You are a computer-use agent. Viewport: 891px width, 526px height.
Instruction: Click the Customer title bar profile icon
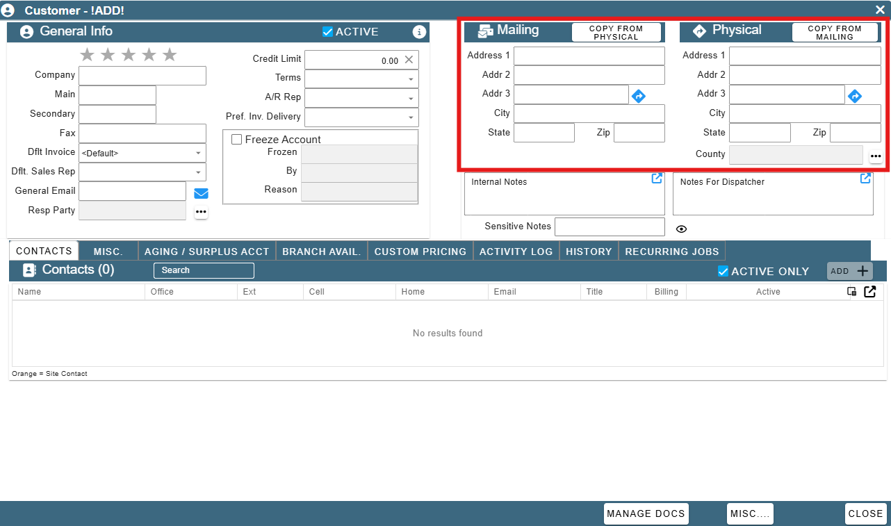8,10
